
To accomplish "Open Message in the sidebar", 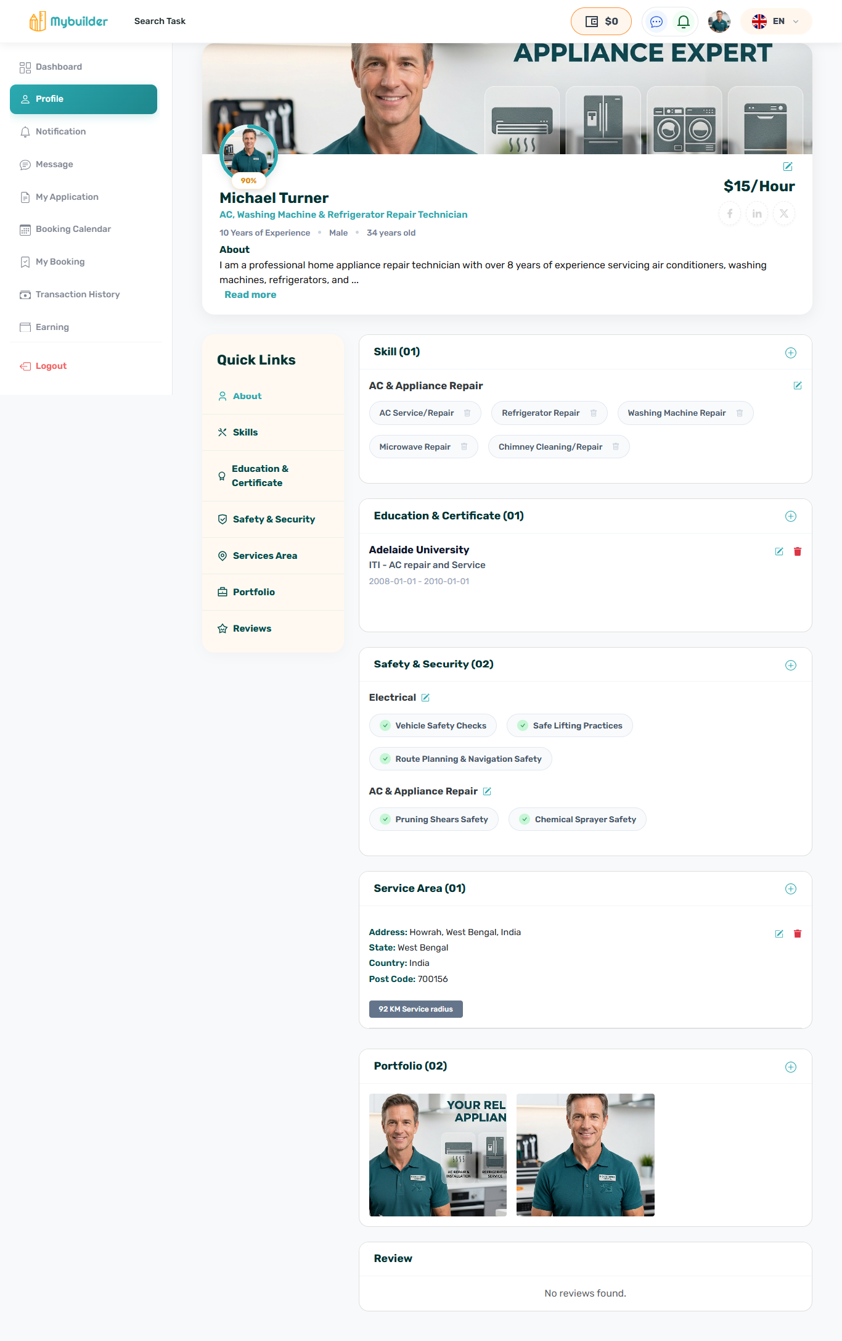I will click(84, 164).
